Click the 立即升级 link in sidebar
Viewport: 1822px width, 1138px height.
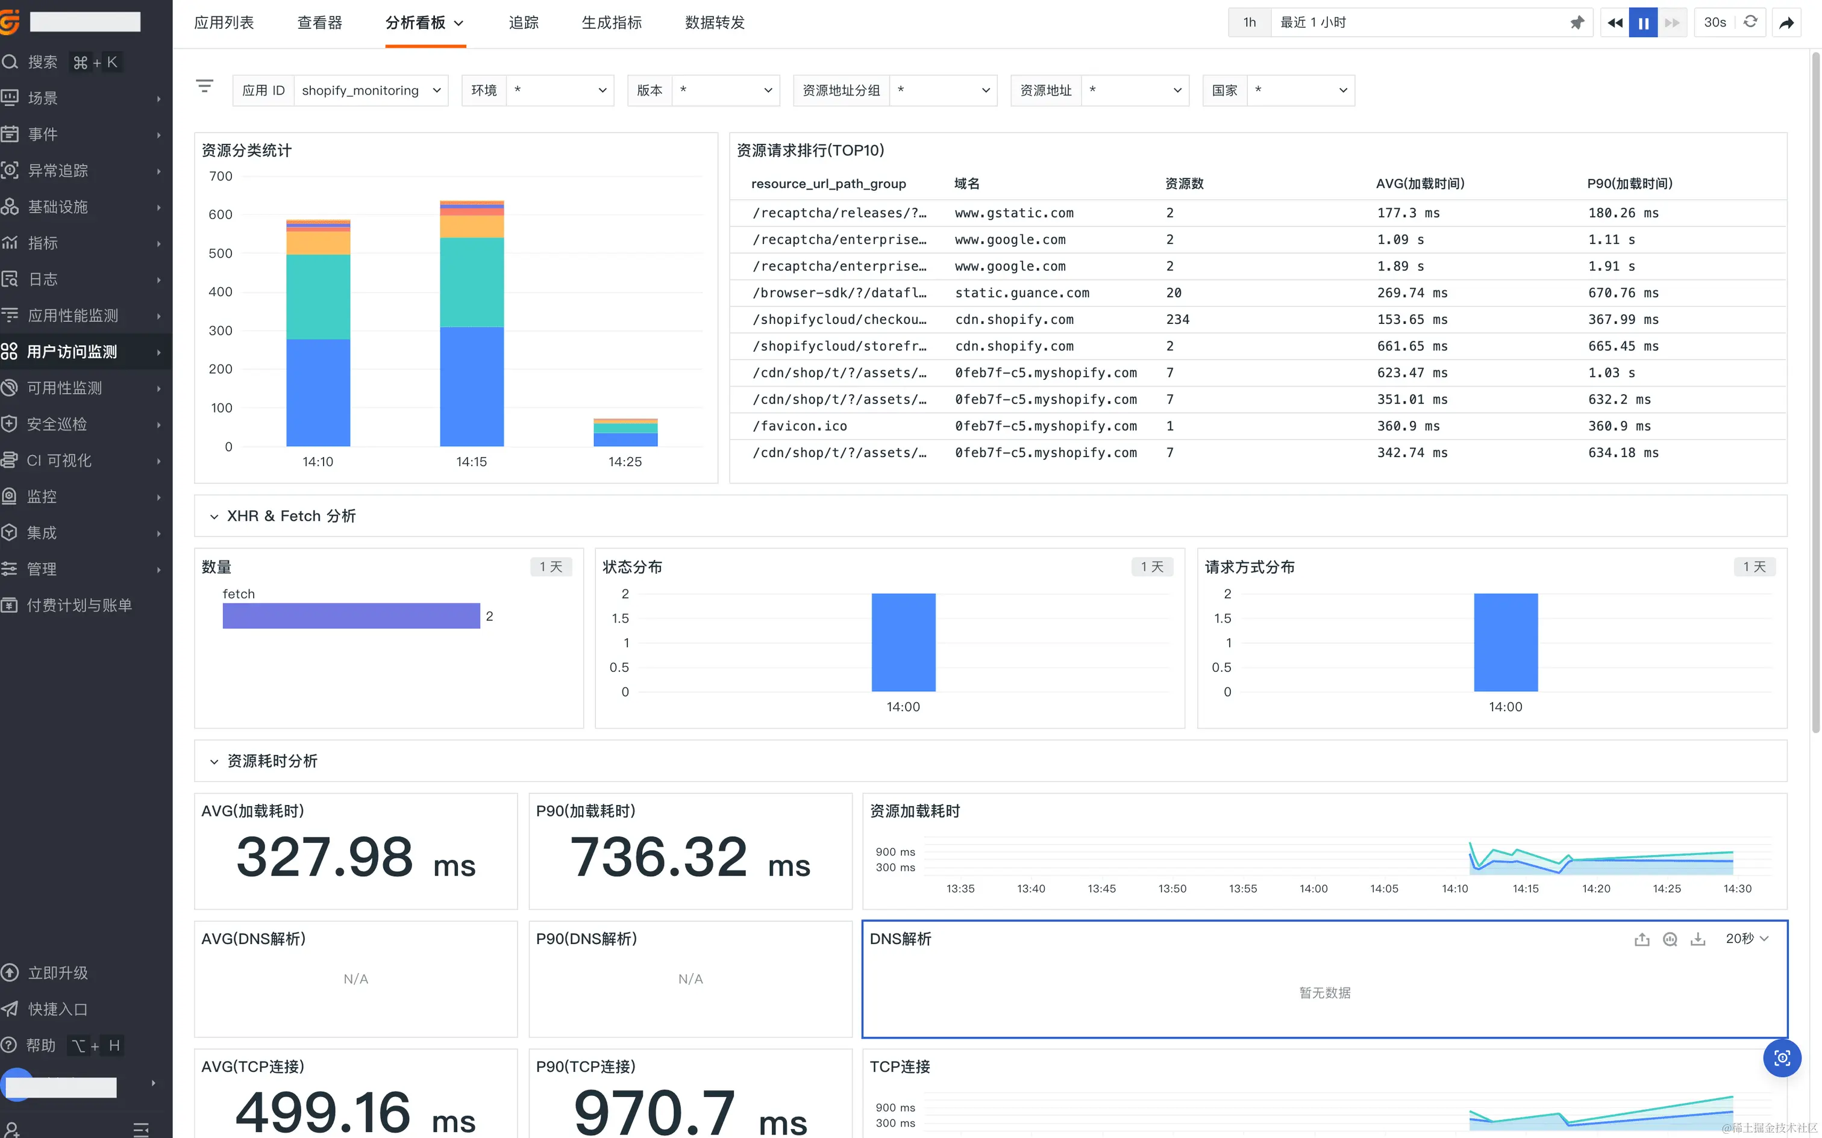coord(57,972)
